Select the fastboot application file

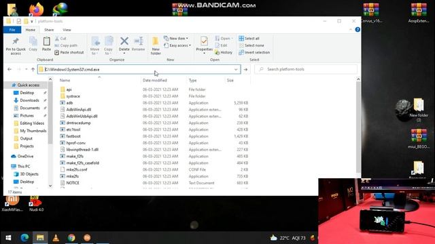[x=73, y=136]
